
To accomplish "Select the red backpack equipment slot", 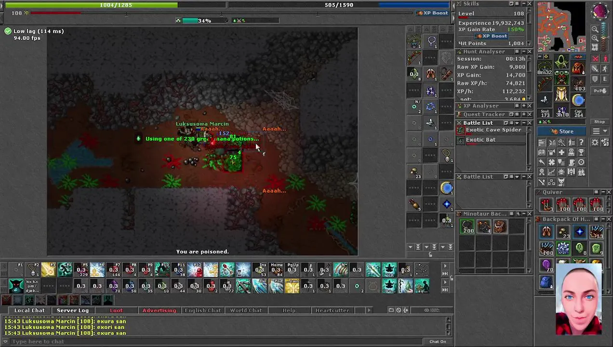I will click(x=578, y=68).
